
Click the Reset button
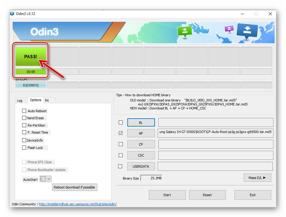point(207,195)
